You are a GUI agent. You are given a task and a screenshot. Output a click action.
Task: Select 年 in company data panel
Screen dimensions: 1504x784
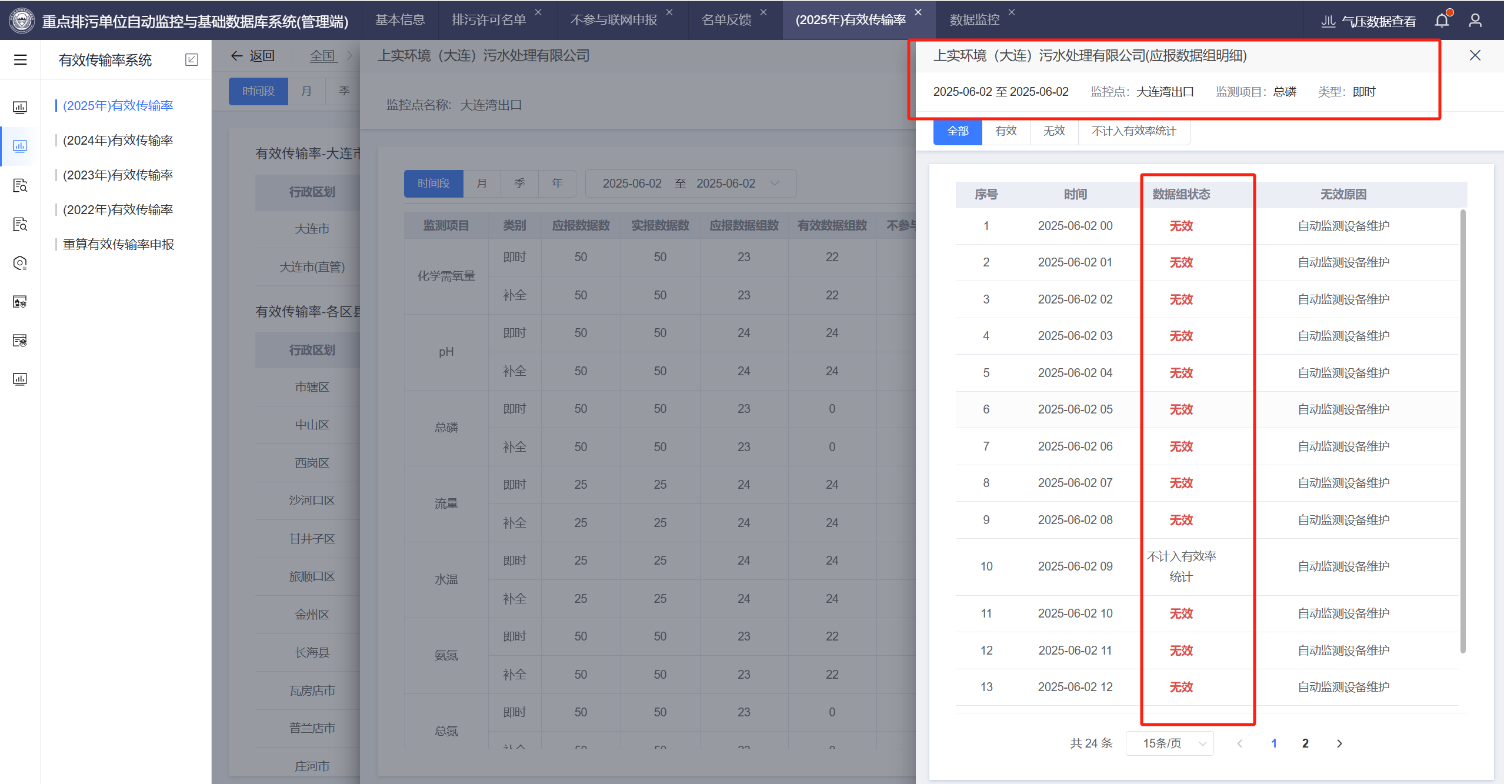point(557,184)
